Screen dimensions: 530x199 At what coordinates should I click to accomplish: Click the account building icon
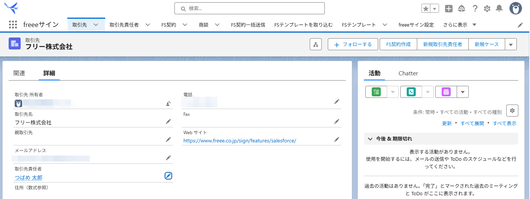click(x=15, y=43)
